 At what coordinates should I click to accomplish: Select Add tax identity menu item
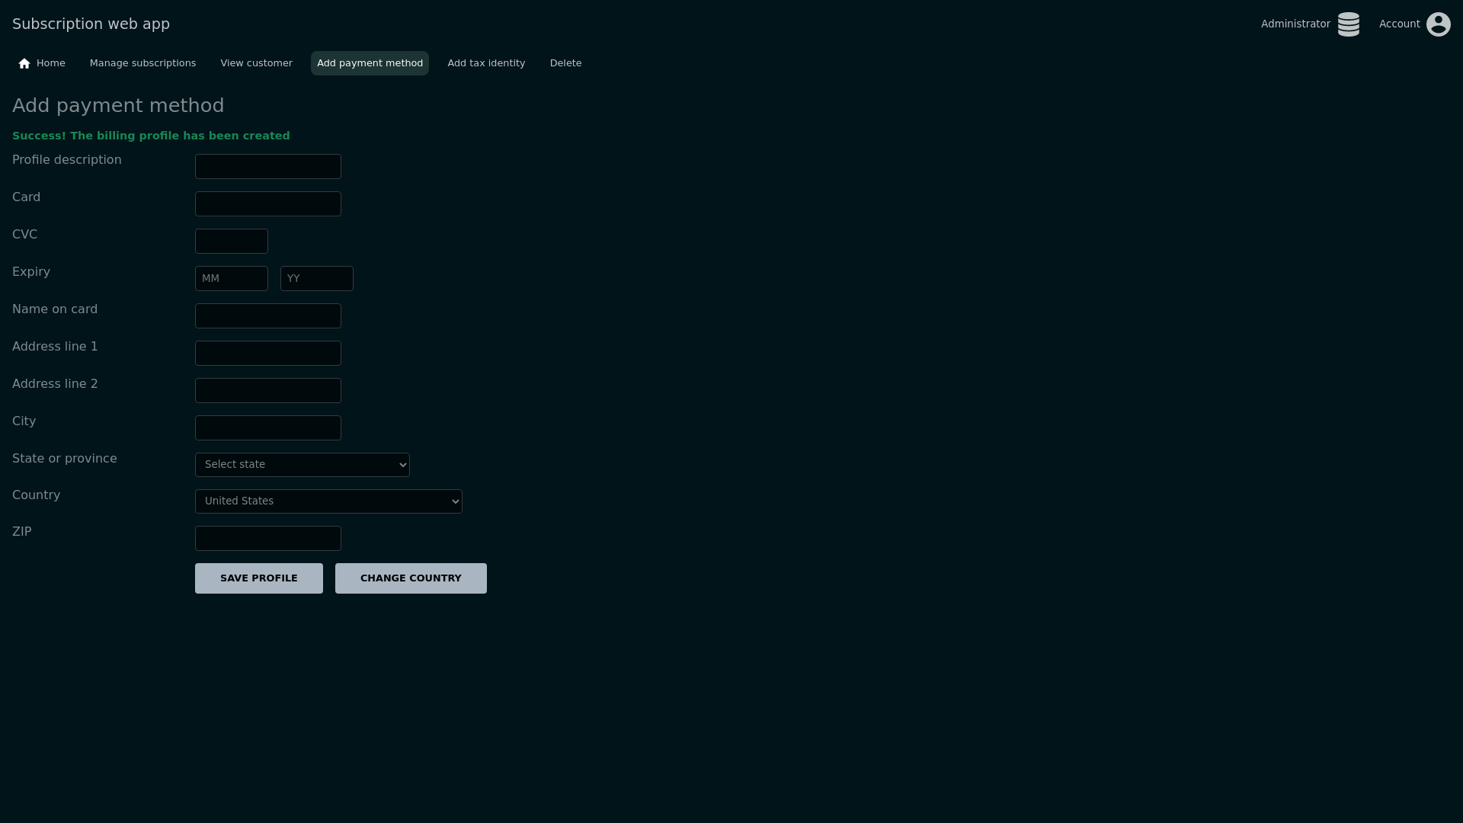pyautogui.click(x=486, y=63)
